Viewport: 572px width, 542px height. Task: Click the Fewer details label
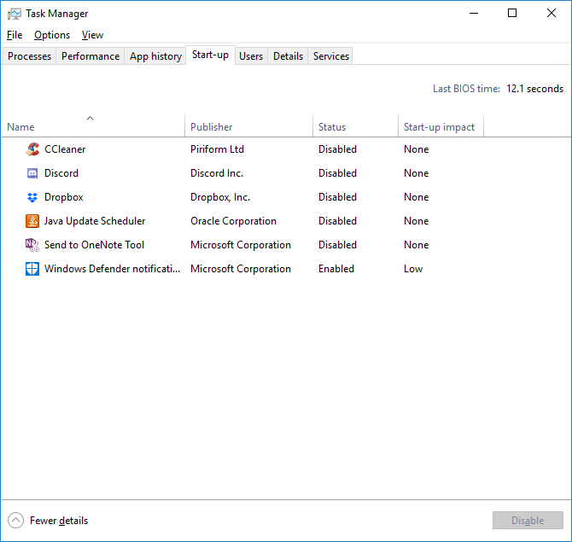[59, 521]
